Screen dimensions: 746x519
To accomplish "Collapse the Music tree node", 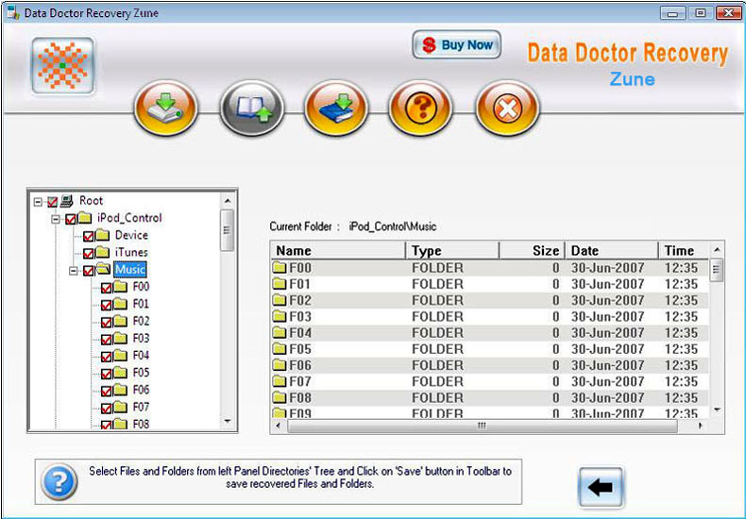I will pyautogui.click(x=74, y=271).
